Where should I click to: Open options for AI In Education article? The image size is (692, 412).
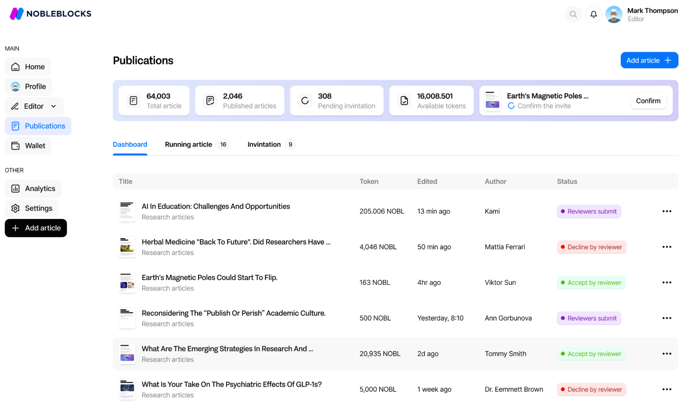coord(666,211)
